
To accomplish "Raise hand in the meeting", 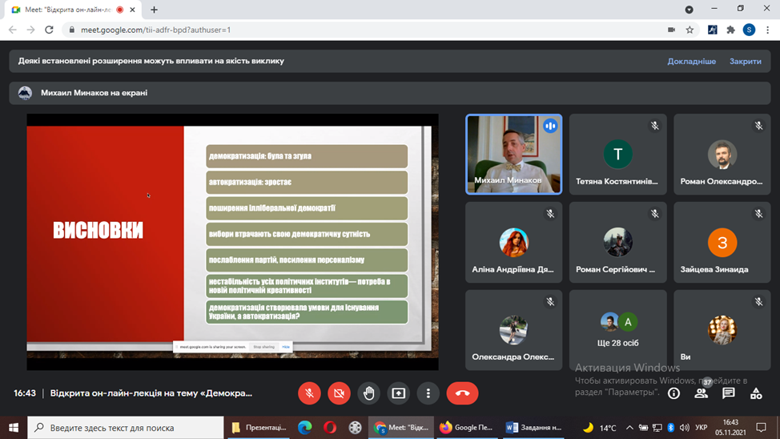I will point(368,393).
